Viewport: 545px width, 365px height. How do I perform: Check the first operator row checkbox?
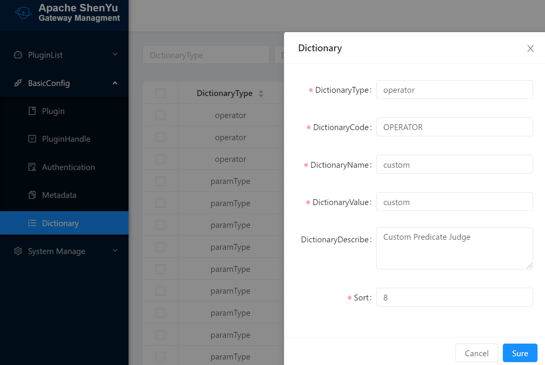click(x=160, y=115)
